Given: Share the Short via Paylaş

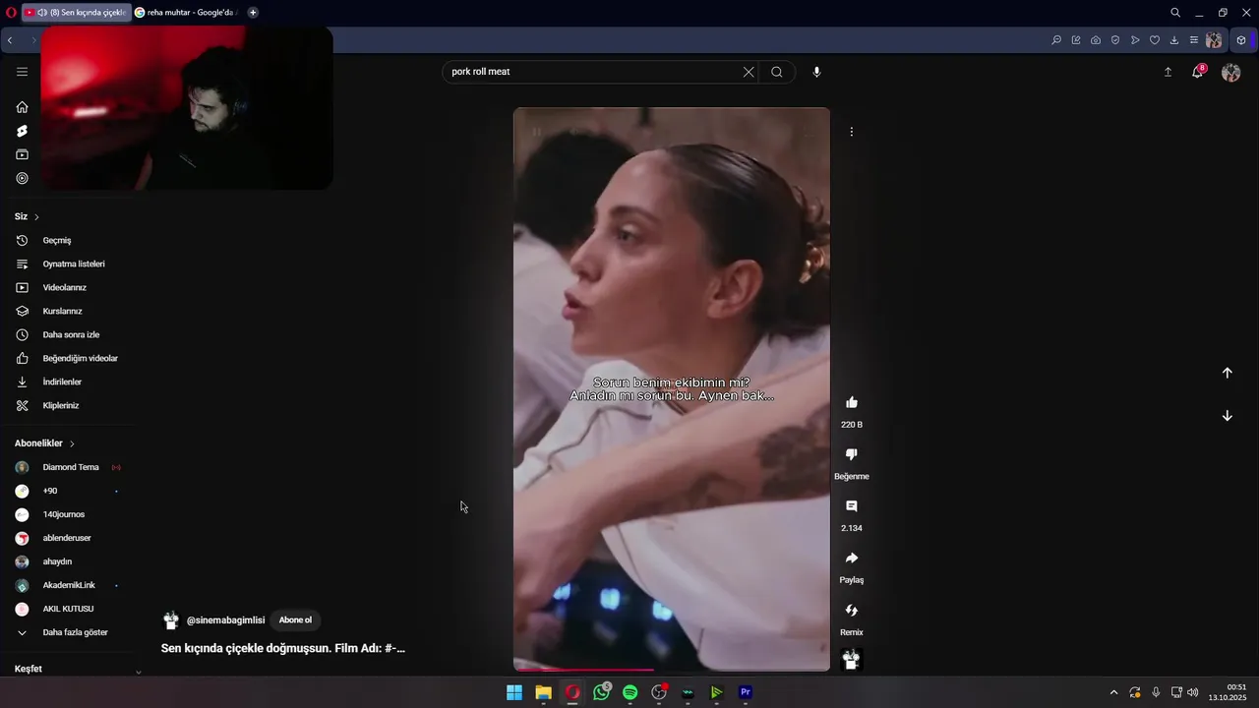Looking at the screenshot, I should click(x=852, y=559).
